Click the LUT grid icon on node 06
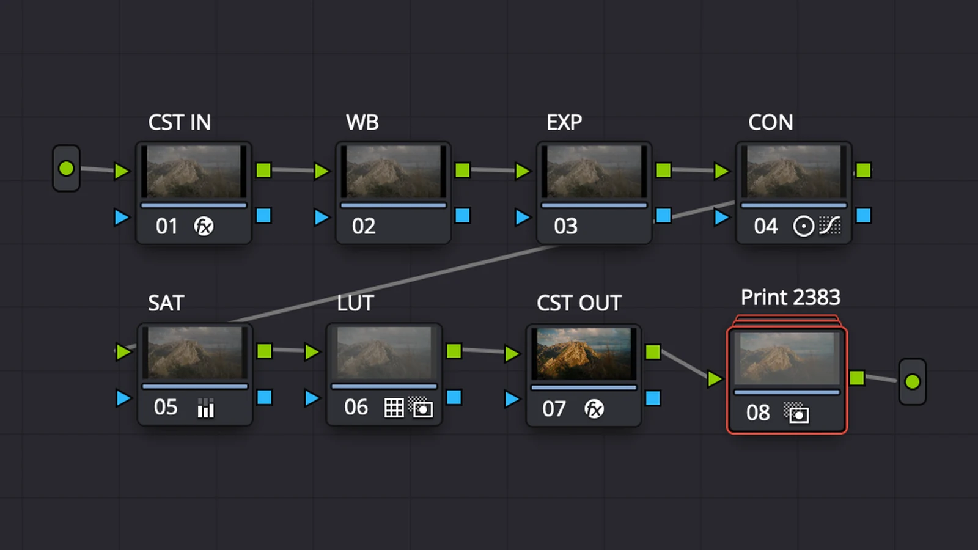Viewport: 978px width, 550px height. click(x=394, y=407)
